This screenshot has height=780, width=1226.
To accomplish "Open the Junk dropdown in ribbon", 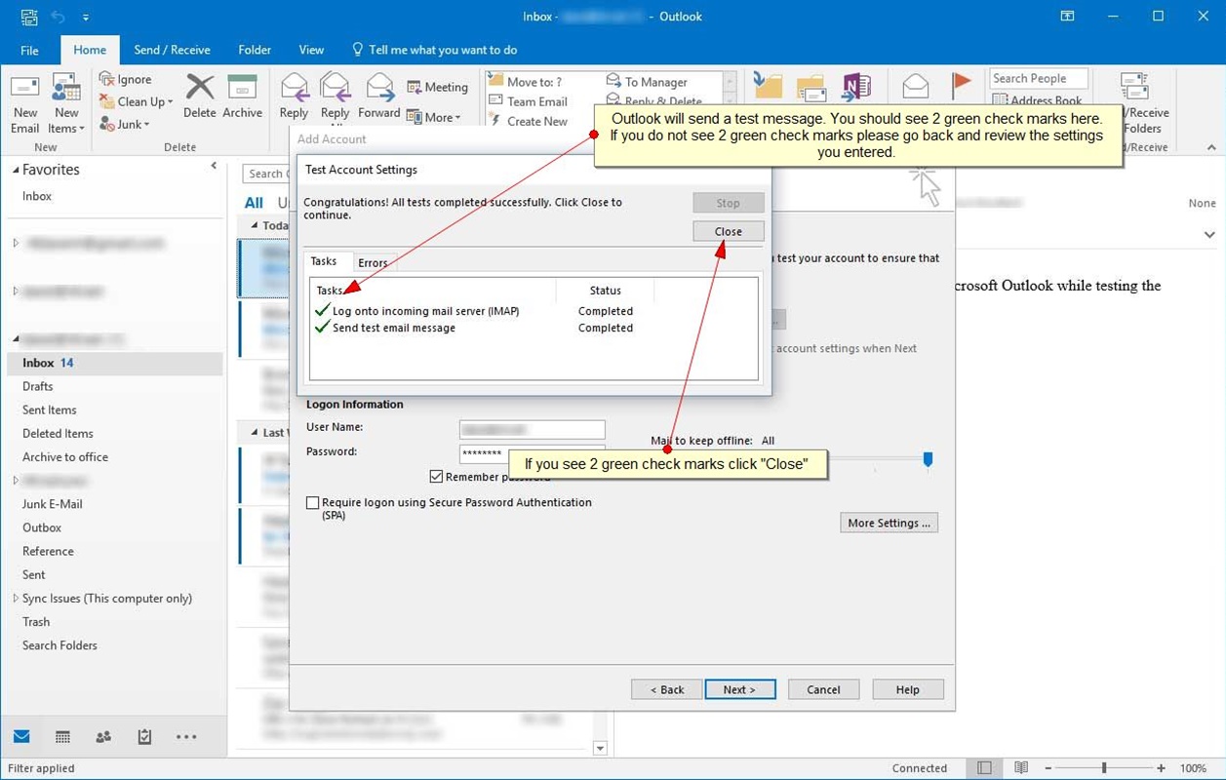I will [129, 125].
